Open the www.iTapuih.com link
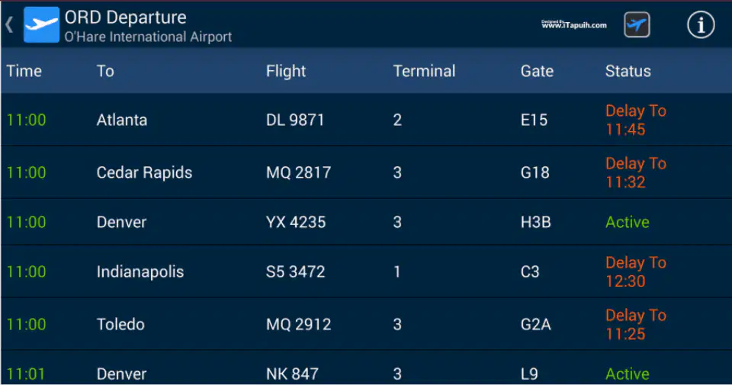This screenshot has width=732, height=385. pos(573,24)
